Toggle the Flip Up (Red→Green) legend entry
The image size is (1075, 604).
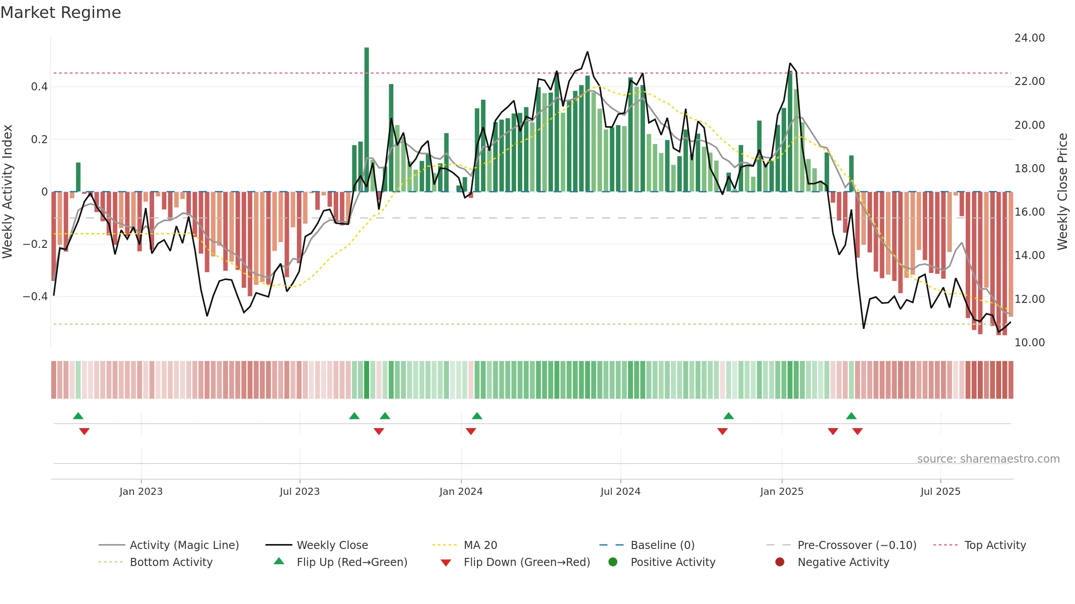click(x=340, y=562)
